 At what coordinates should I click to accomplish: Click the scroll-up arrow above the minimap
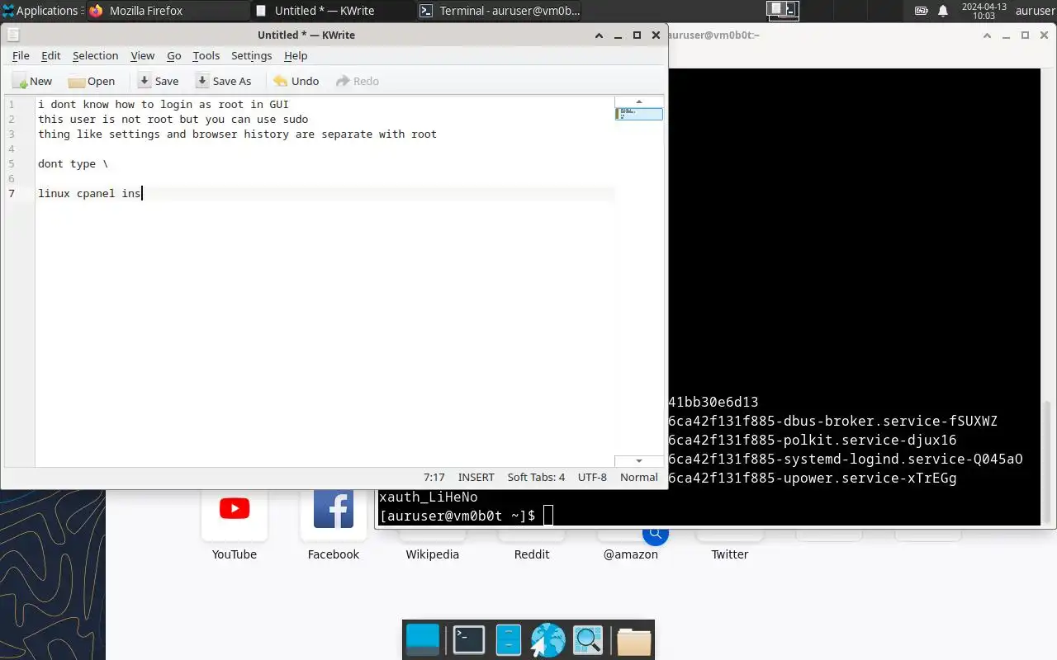click(x=638, y=101)
